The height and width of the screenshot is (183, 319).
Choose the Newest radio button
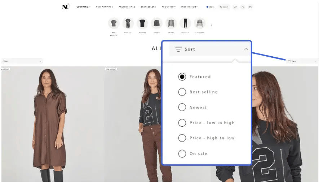pyautogui.click(x=182, y=108)
